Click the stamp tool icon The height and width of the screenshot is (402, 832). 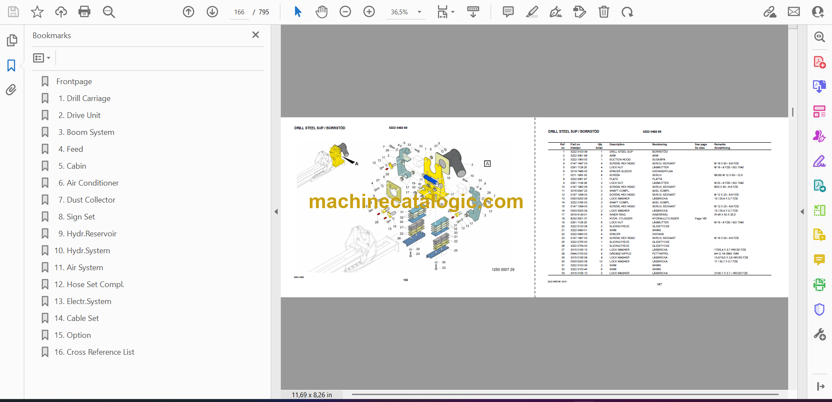[x=579, y=12]
